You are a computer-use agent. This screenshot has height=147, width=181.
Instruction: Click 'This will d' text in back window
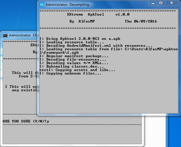(24, 73)
